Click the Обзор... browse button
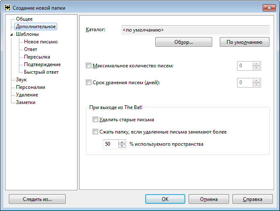 (184, 42)
